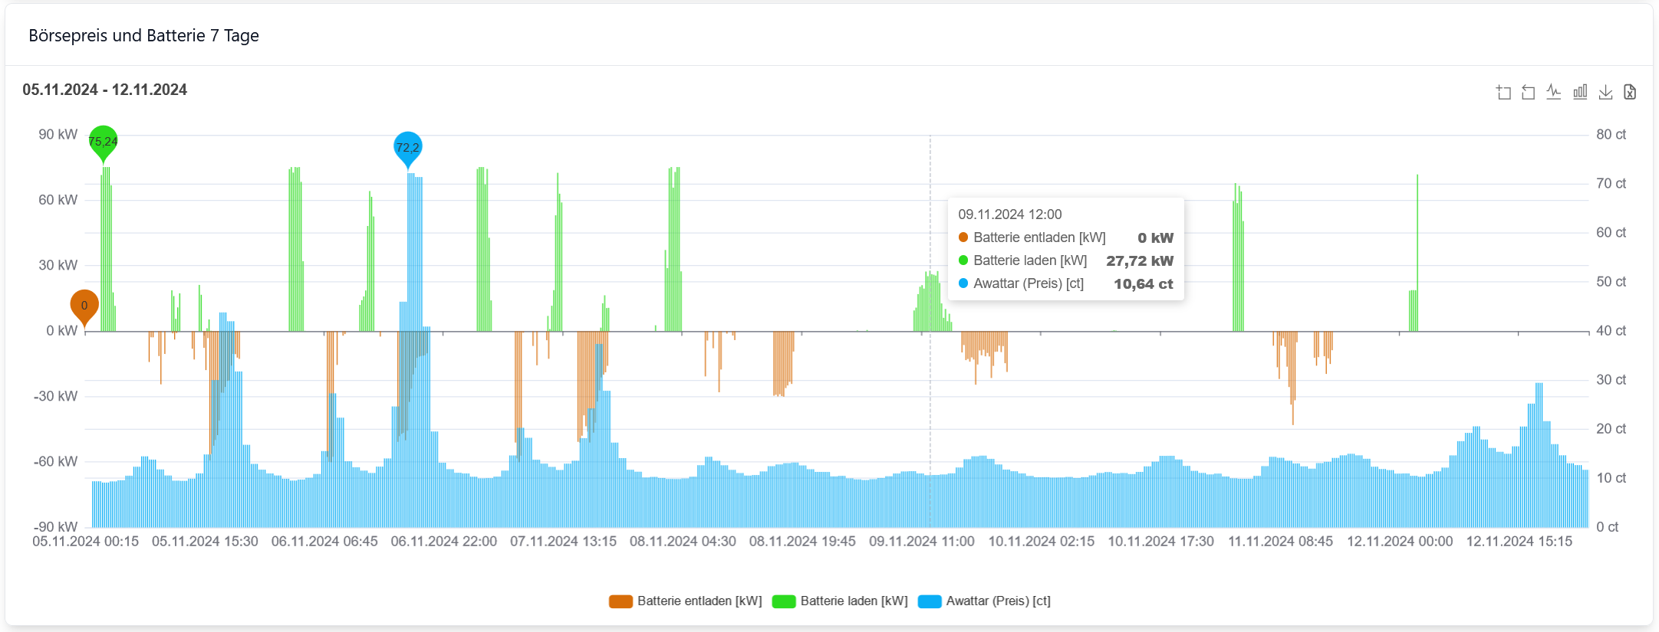Reset zoom with the back-arrow icon
1659x632 pixels.
click(x=1528, y=93)
